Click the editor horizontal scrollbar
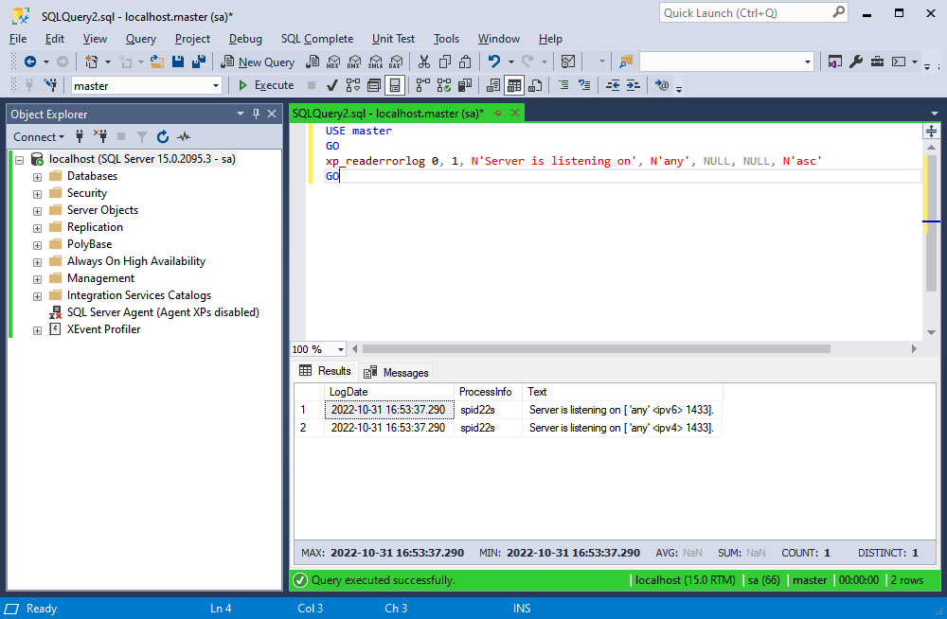 [x=596, y=349]
